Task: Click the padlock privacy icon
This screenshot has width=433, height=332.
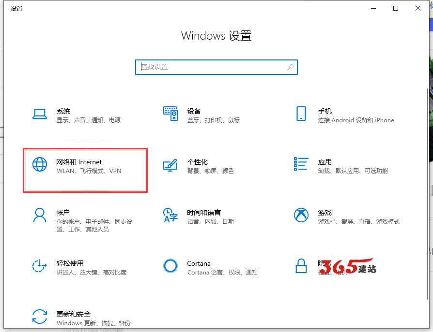Action: (301, 266)
